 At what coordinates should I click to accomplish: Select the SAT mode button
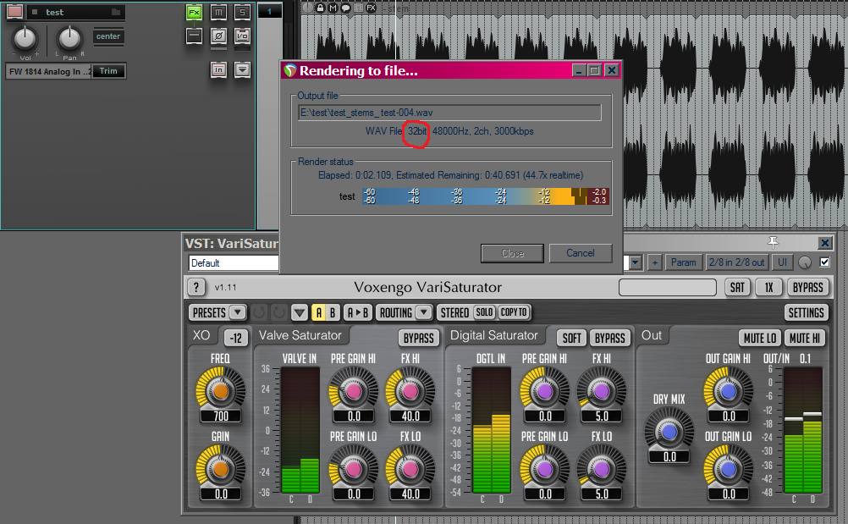[737, 287]
